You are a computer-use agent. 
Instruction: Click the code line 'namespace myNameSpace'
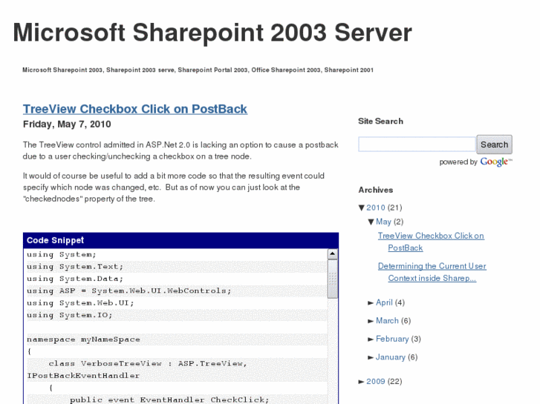click(83, 340)
